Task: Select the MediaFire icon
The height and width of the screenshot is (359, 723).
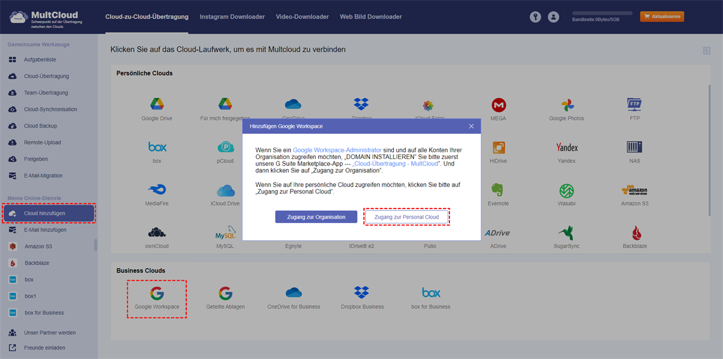Action: pos(157,190)
